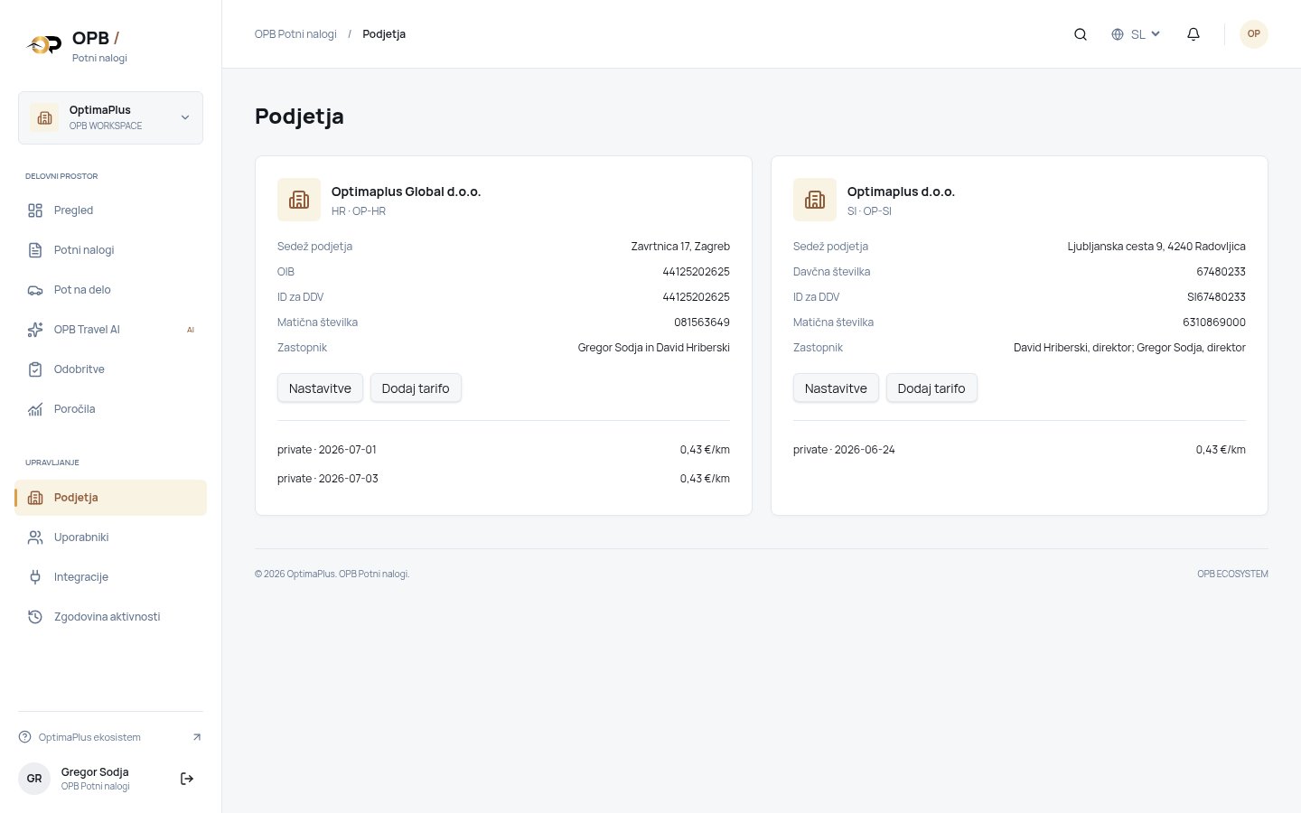Click the OPB Potni nalogi breadcrumb link
The image size is (1301, 813).
[x=295, y=34]
